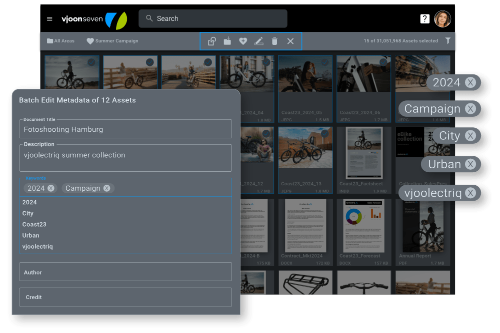Clear selection with the X icon

290,41
